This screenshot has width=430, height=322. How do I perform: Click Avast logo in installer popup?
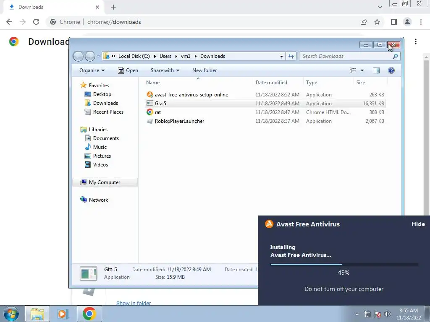point(269,224)
